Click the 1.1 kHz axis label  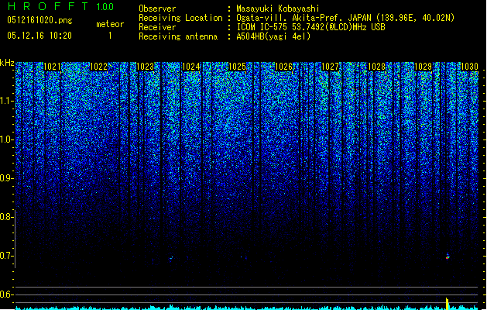point(7,101)
